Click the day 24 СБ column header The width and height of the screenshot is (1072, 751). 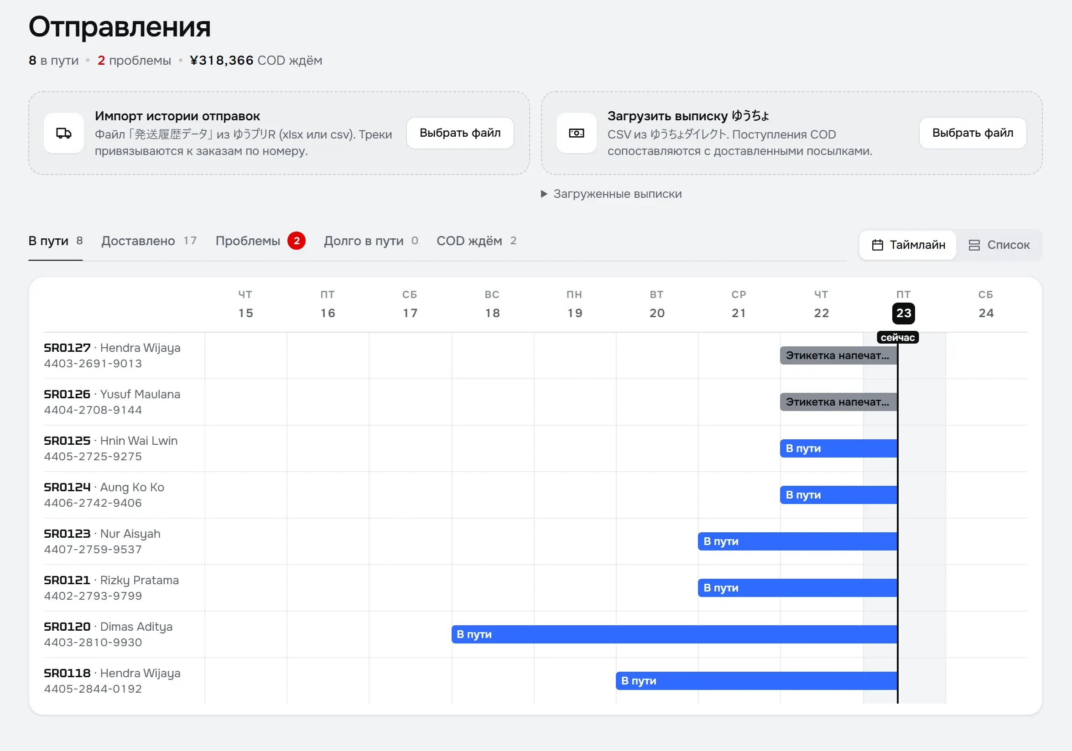(986, 304)
